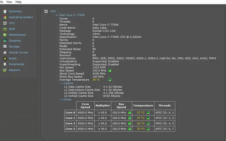Go to Operating System section
The width and height of the screenshot is (226, 141).
point(21,17)
